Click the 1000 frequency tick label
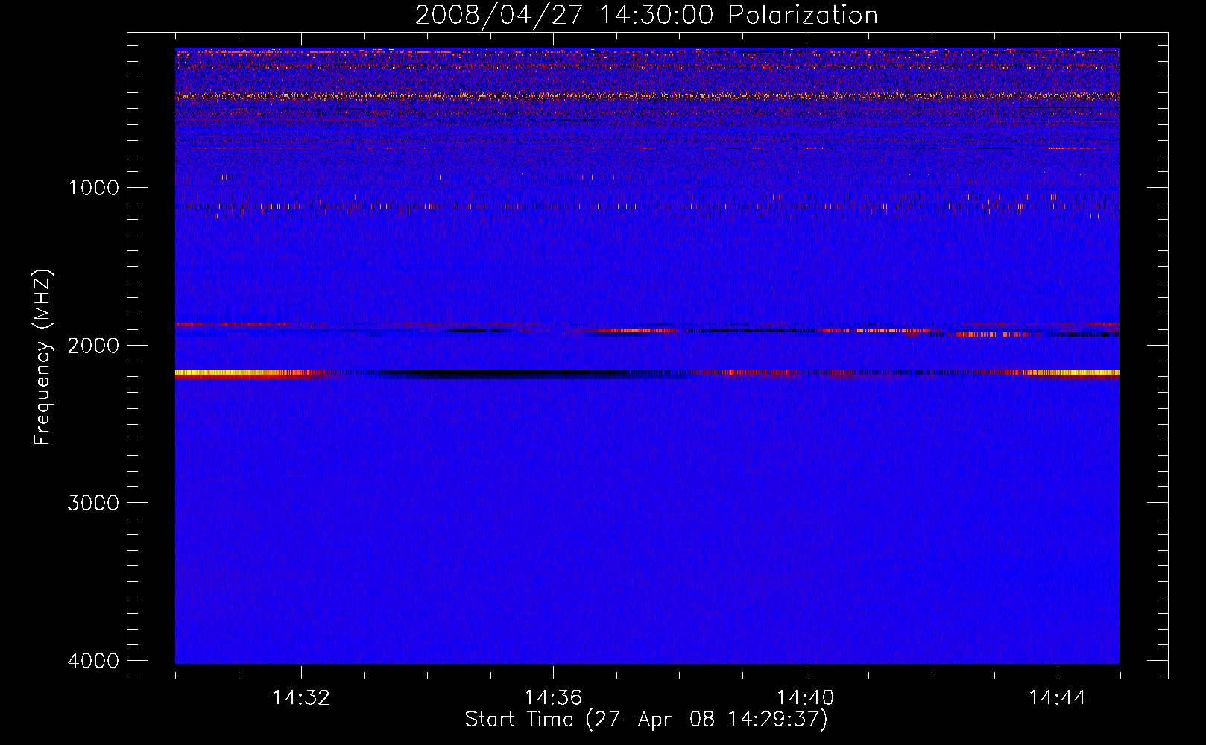The height and width of the screenshot is (745, 1206). click(x=93, y=187)
